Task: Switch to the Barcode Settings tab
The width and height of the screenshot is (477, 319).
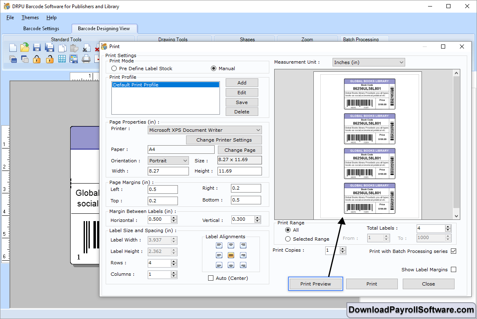Action: click(x=41, y=29)
